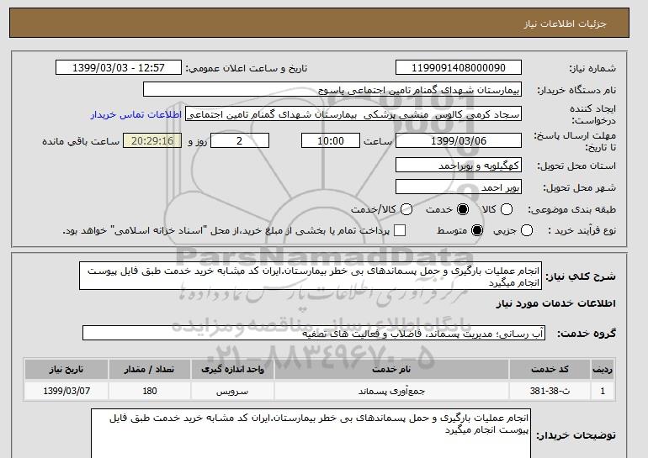Screen dimensions: 648x458
Task: Click the request creator field سجاد کرمی کالوس
Action: tap(353, 114)
